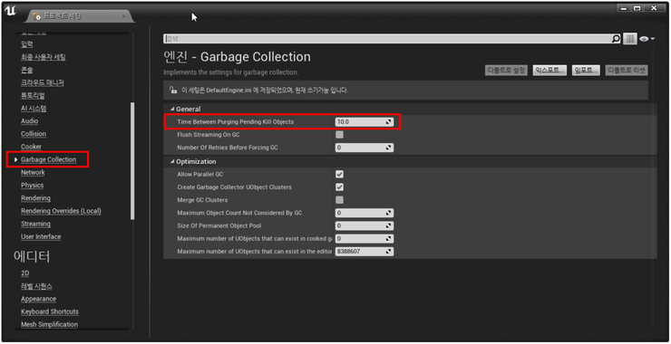Image resolution: width=671 pixels, height=344 pixels.
Task: Collapse the Optimization section
Action: pyautogui.click(x=172, y=161)
